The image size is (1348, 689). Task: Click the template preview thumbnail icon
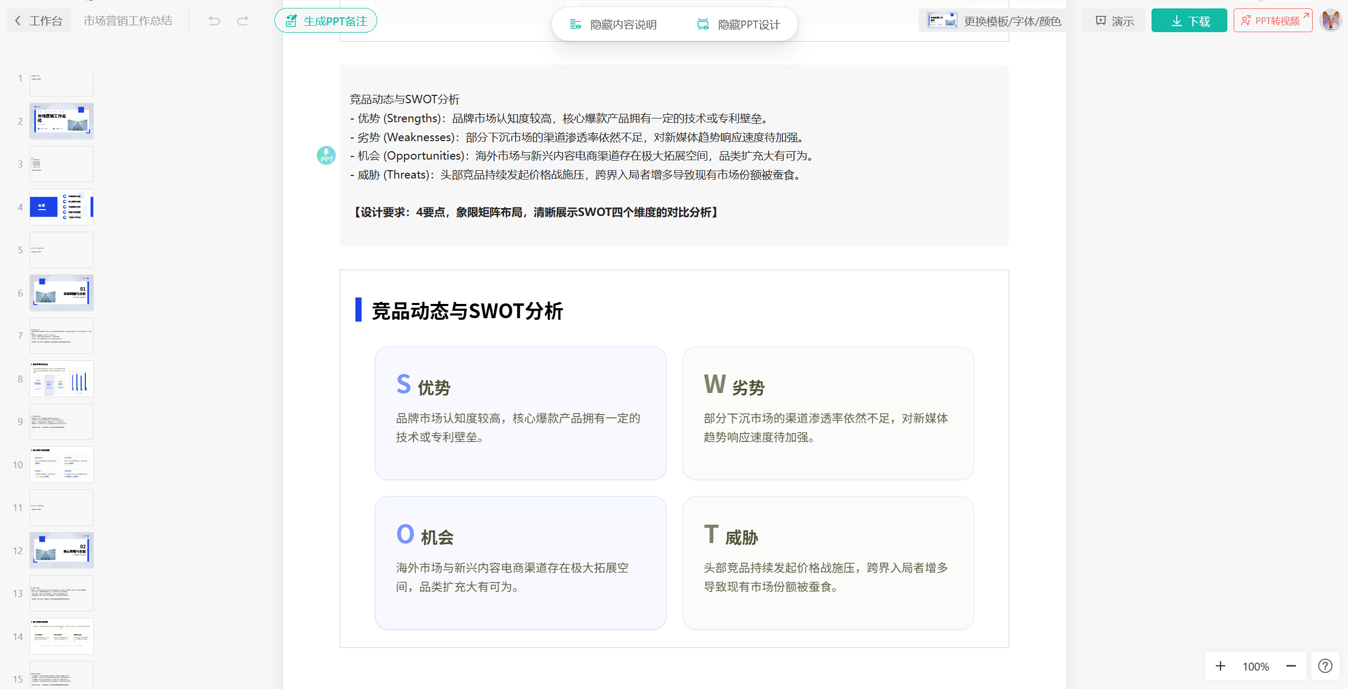pyautogui.click(x=942, y=21)
